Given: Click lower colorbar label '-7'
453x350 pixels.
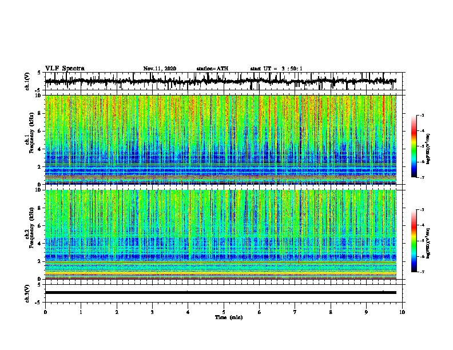Looking at the screenshot, I should [422, 272].
